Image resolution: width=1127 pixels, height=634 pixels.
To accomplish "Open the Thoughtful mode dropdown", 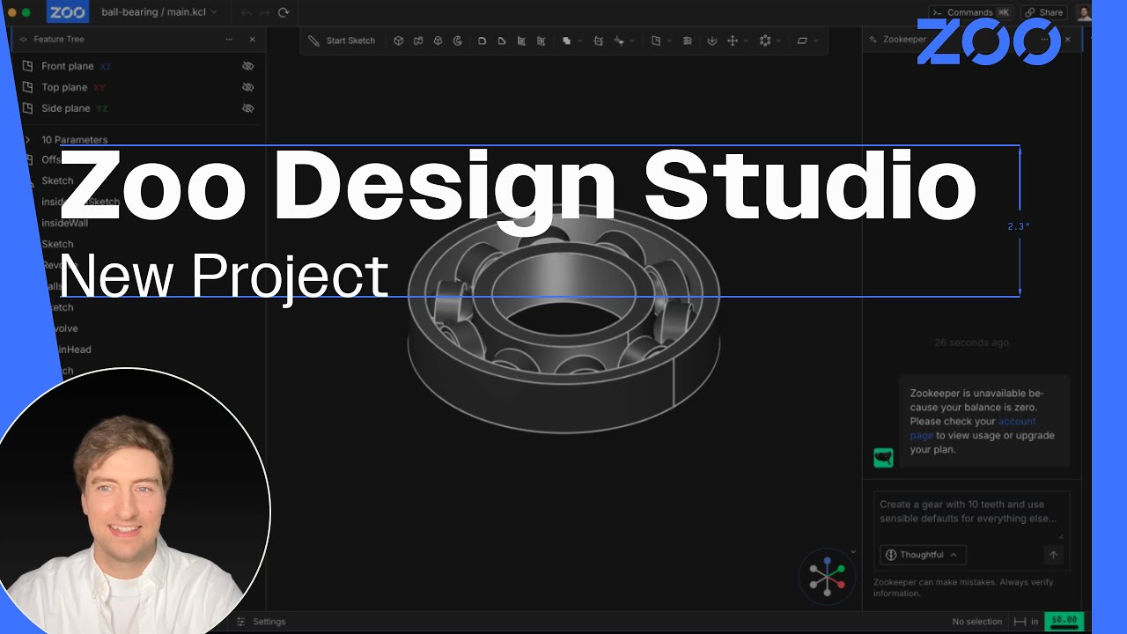I will pos(922,555).
